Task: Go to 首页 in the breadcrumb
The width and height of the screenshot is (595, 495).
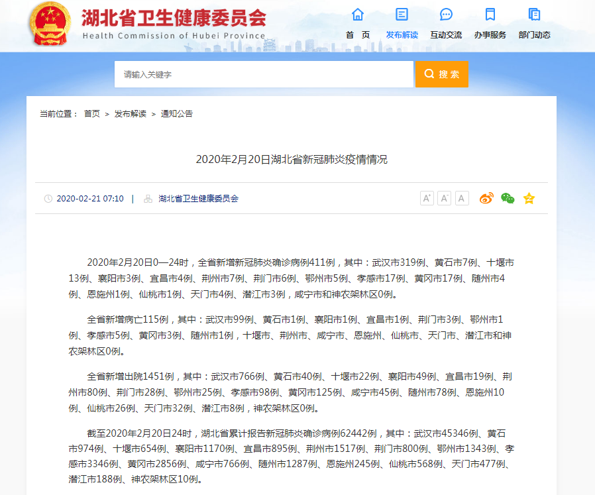Action: point(91,114)
